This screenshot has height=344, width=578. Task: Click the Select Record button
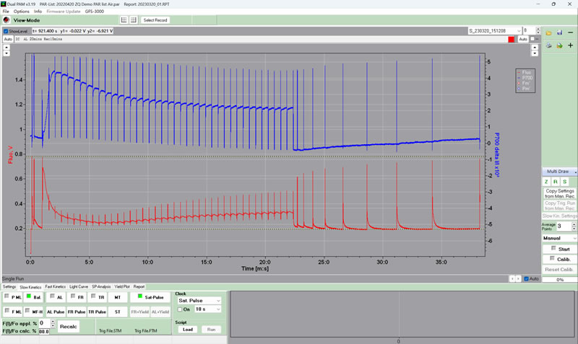[x=155, y=20]
